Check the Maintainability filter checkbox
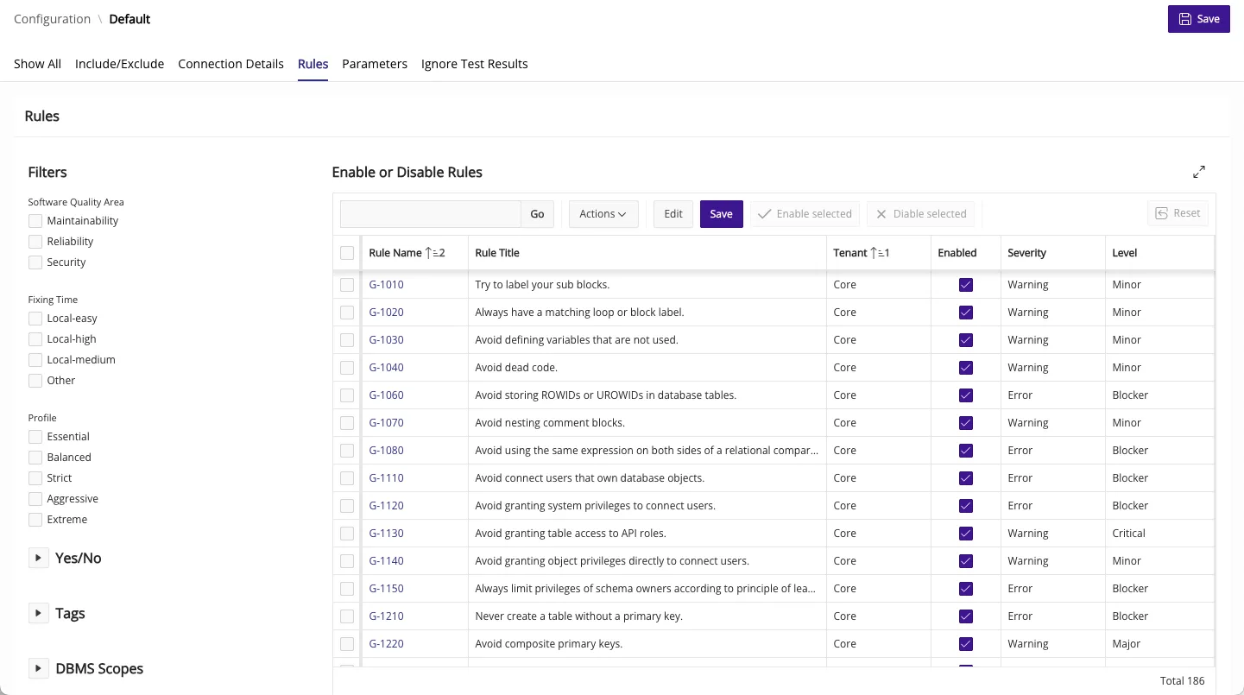 tap(35, 221)
